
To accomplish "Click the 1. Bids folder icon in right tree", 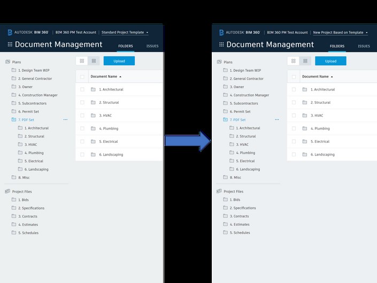I will click(226, 200).
